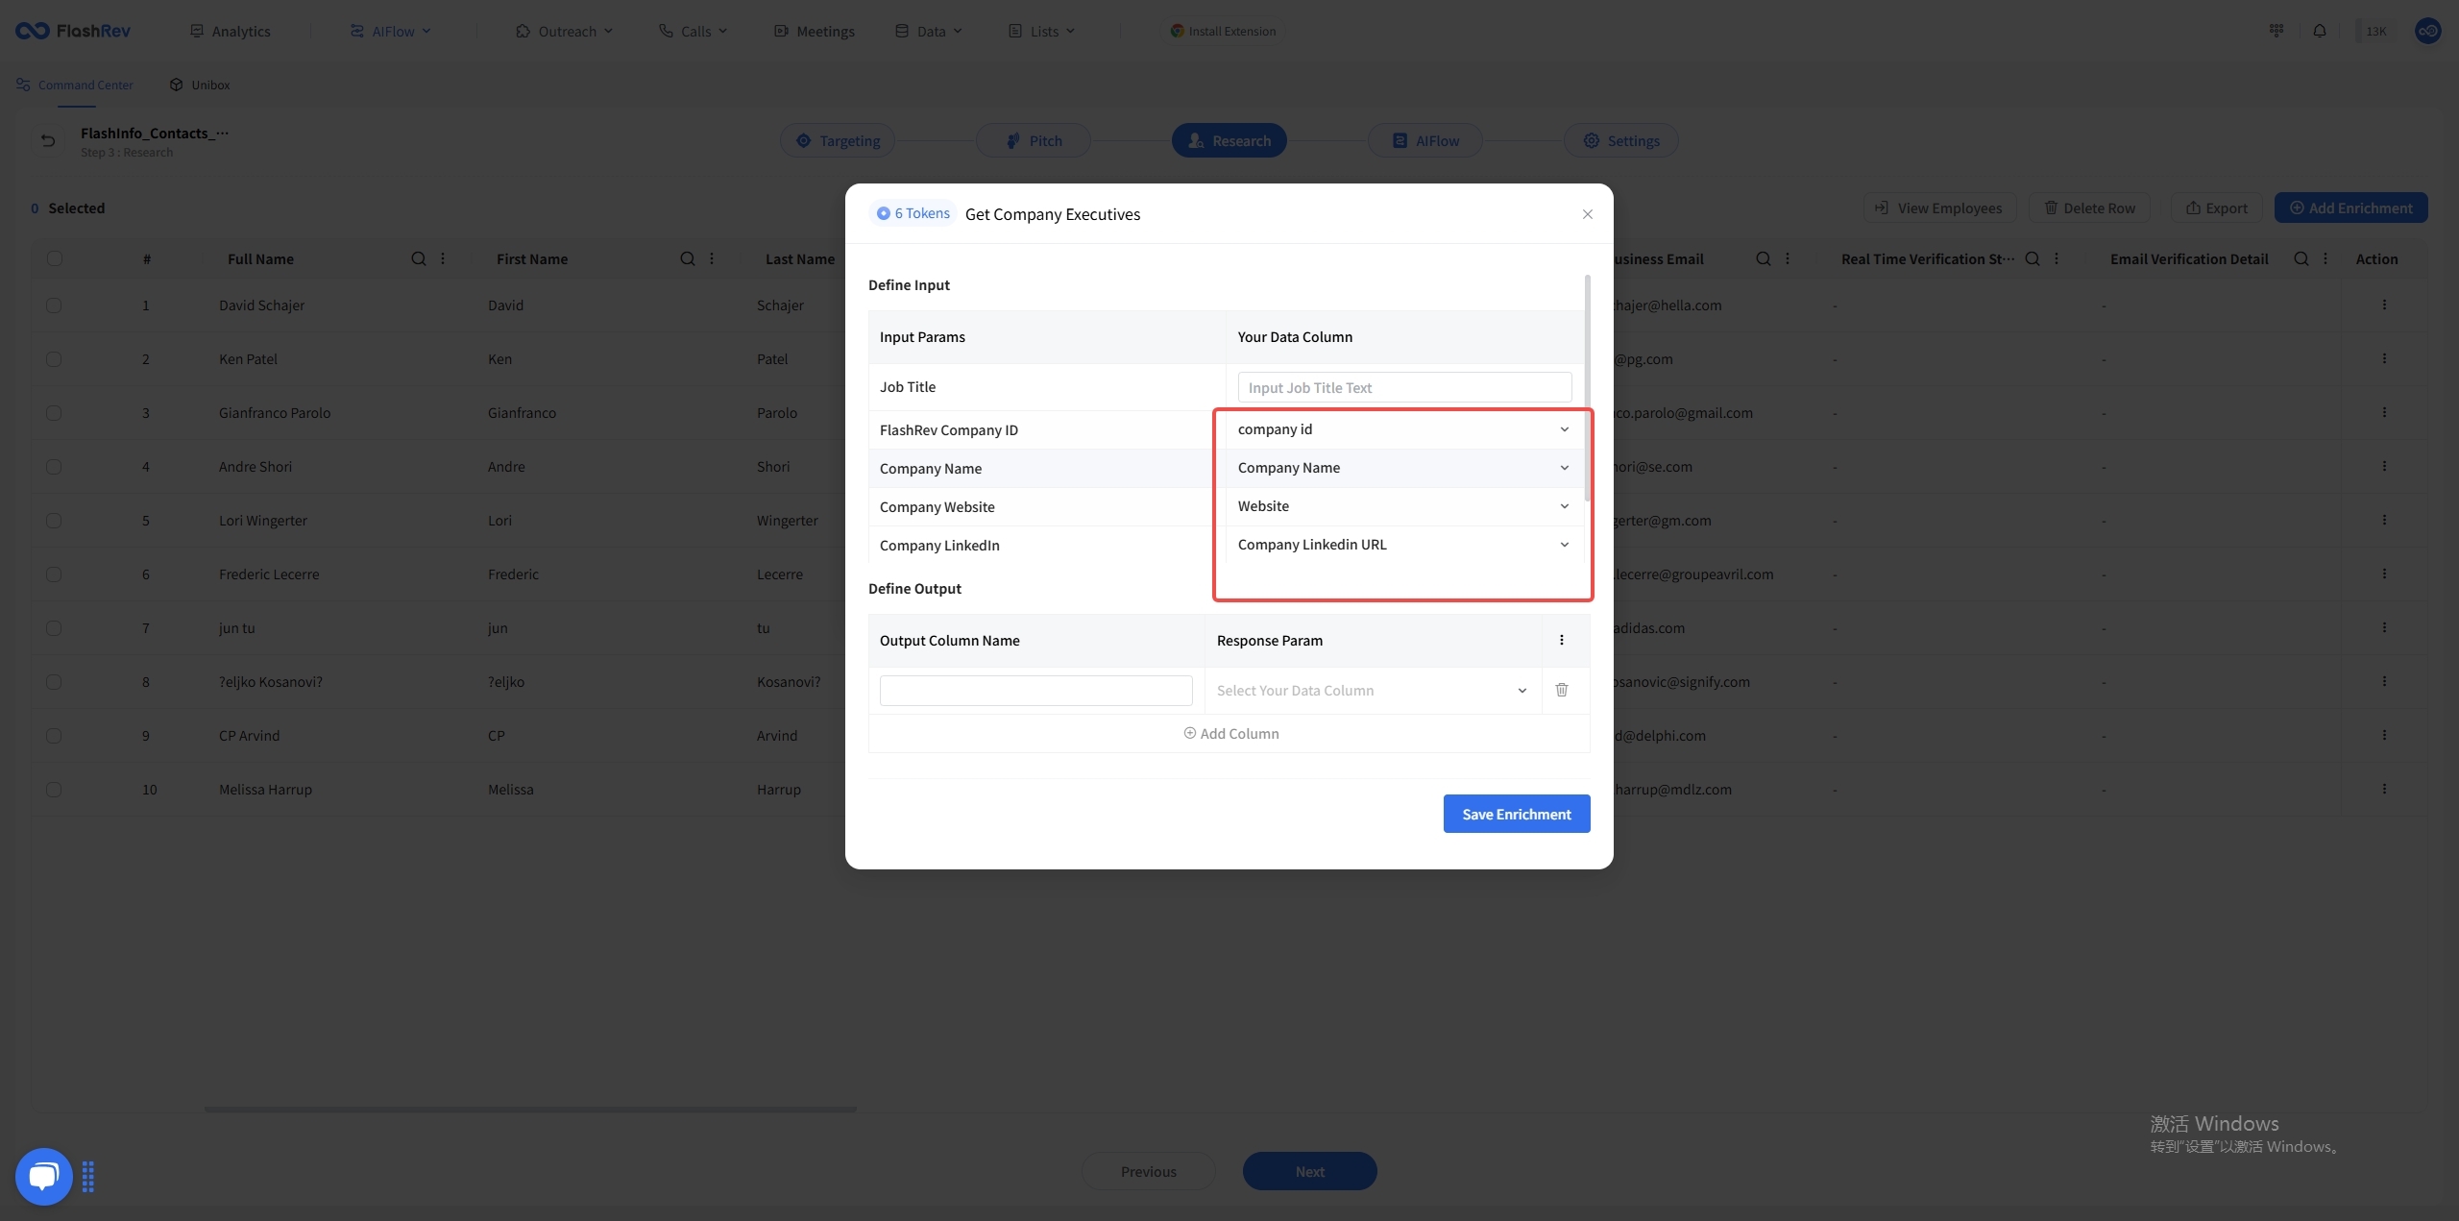Expand the Website data column dropdown
This screenshot has height=1221, width=2459.
point(1403,506)
